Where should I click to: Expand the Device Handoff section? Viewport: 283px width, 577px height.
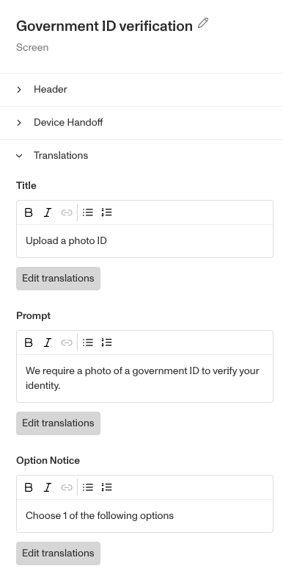point(141,123)
